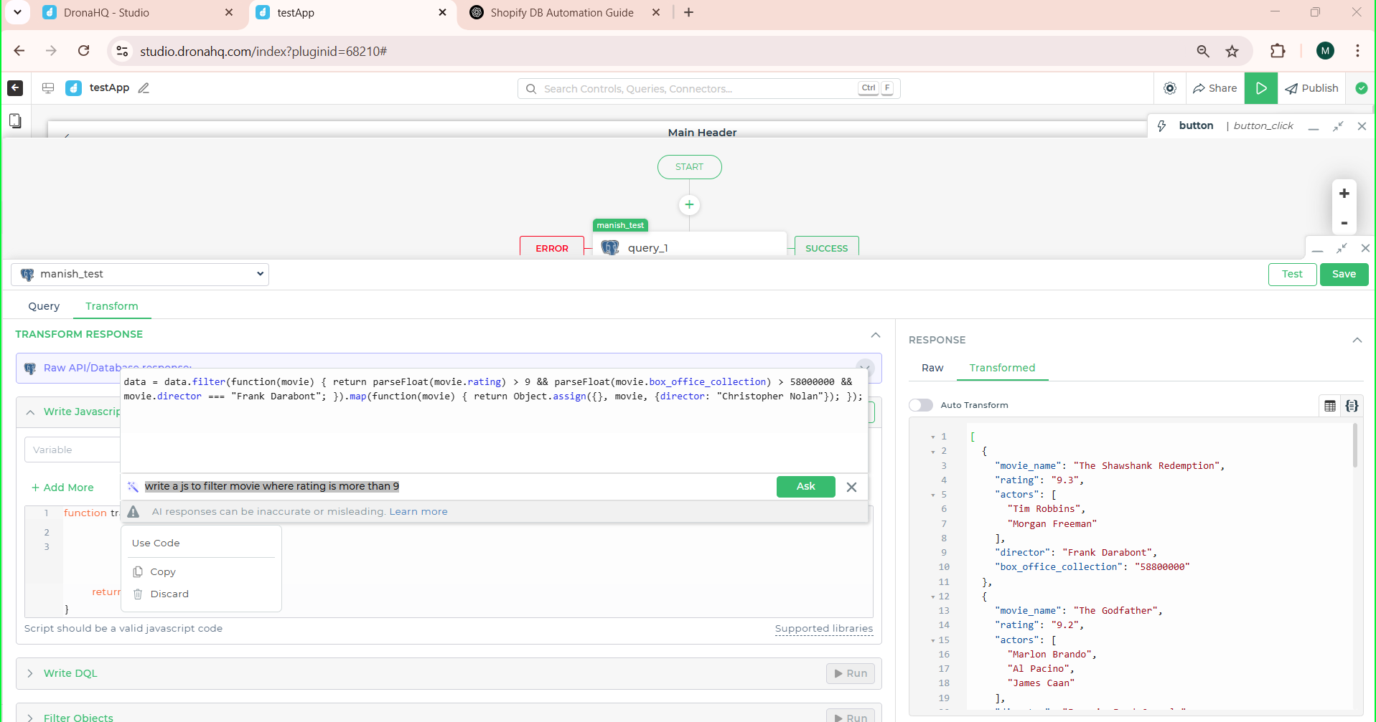The width and height of the screenshot is (1376, 722).
Task: Expand the Write DQL section
Action: (x=30, y=673)
